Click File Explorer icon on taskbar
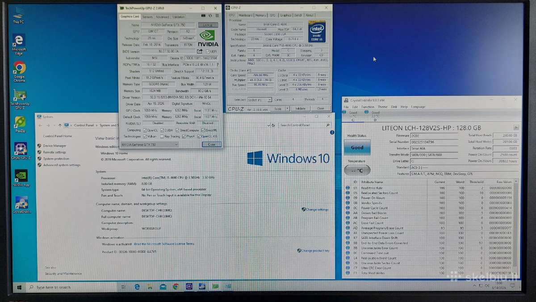The height and width of the screenshot is (302, 536). [150, 286]
